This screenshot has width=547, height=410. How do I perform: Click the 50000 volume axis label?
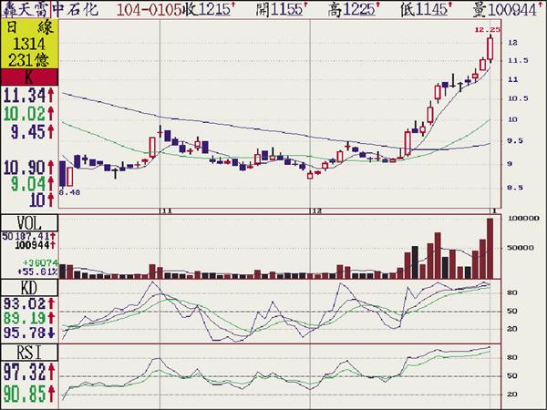(521, 248)
